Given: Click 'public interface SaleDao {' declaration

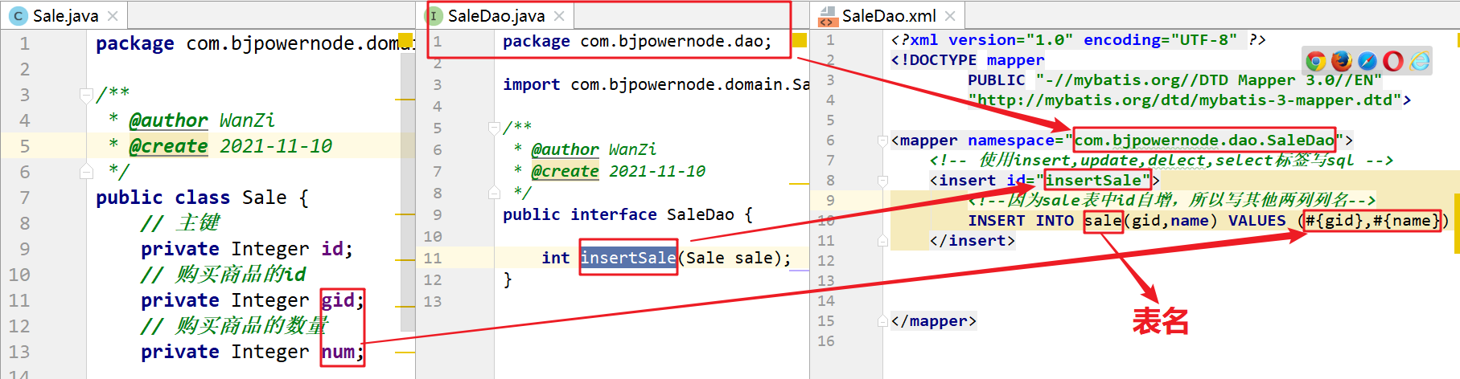Looking at the screenshot, I should tap(627, 214).
